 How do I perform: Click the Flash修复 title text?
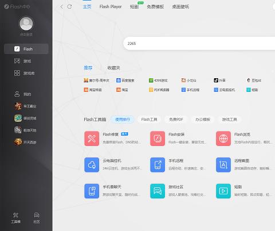[x=111, y=134]
